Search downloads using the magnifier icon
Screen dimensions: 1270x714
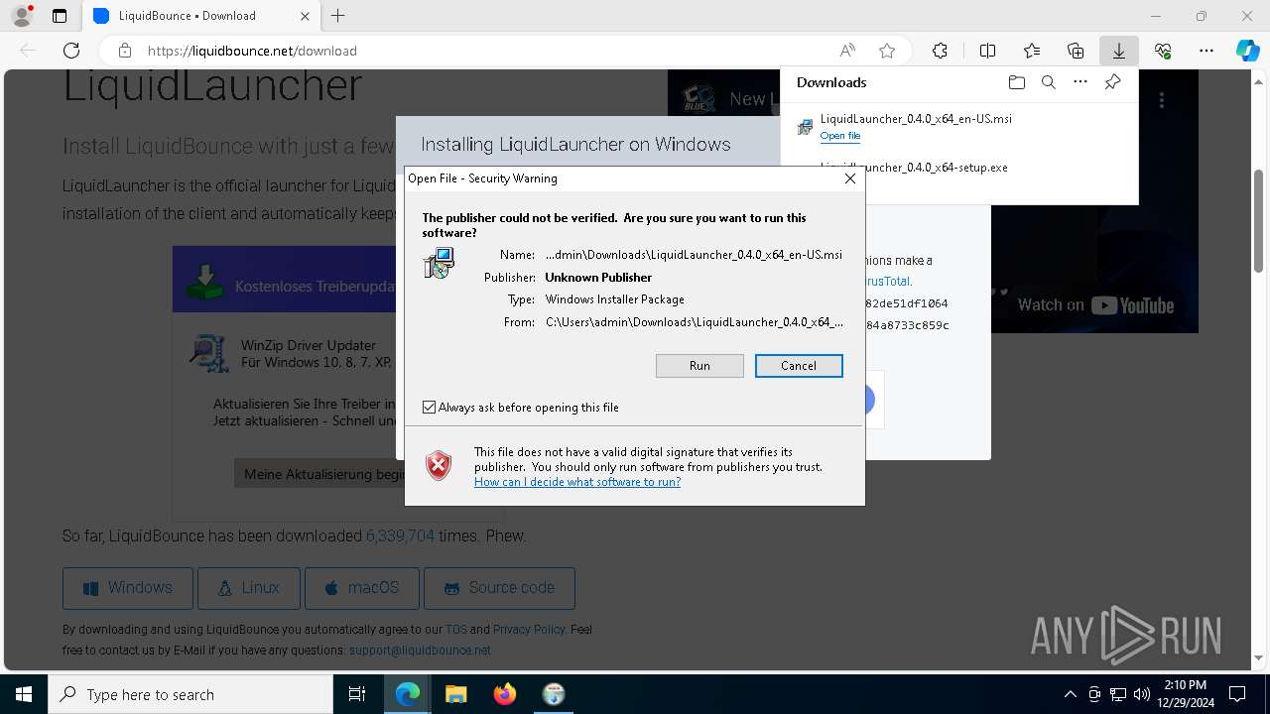[x=1048, y=82]
